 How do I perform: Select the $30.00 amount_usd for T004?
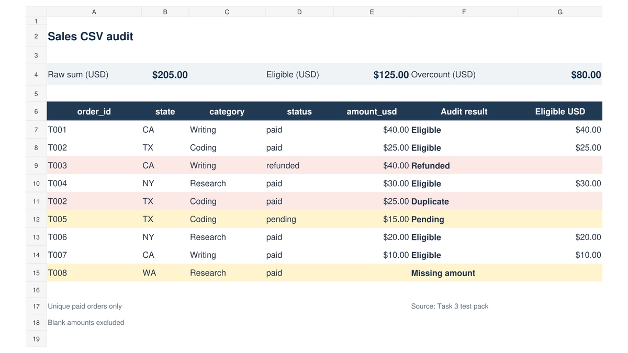click(372, 184)
